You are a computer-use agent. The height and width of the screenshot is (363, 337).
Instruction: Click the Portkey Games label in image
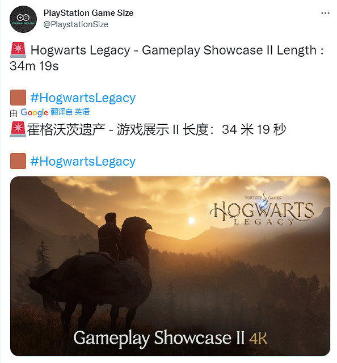[263, 198]
